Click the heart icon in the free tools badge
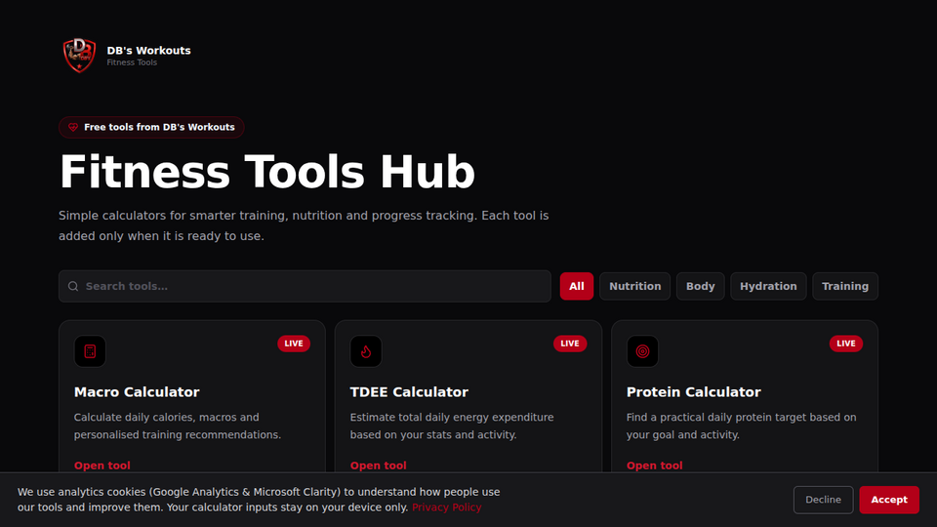The width and height of the screenshot is (937, 527). coord(73,127)
